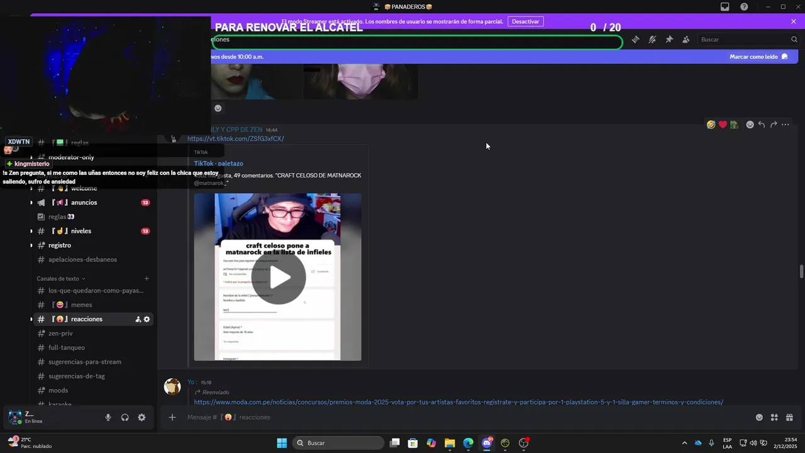
Task: Open the niveles channel
Action: (81, 231)
